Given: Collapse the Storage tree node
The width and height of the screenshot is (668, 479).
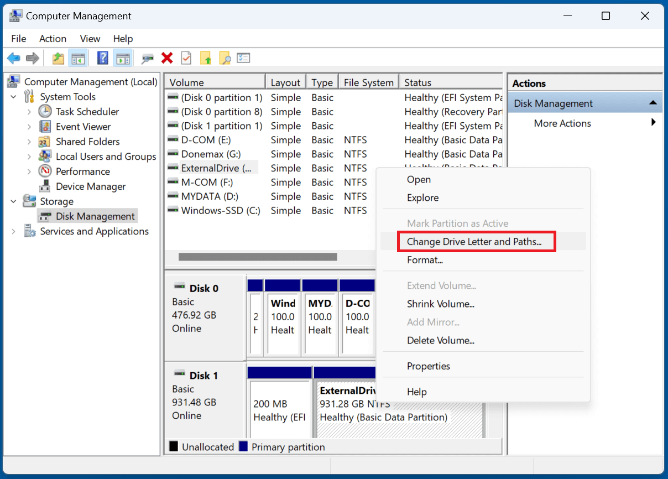Looking at the screenshot, I should [x=13, y=201].
